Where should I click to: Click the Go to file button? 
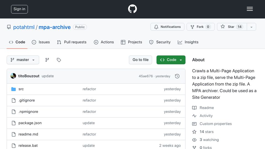[141, 60]
